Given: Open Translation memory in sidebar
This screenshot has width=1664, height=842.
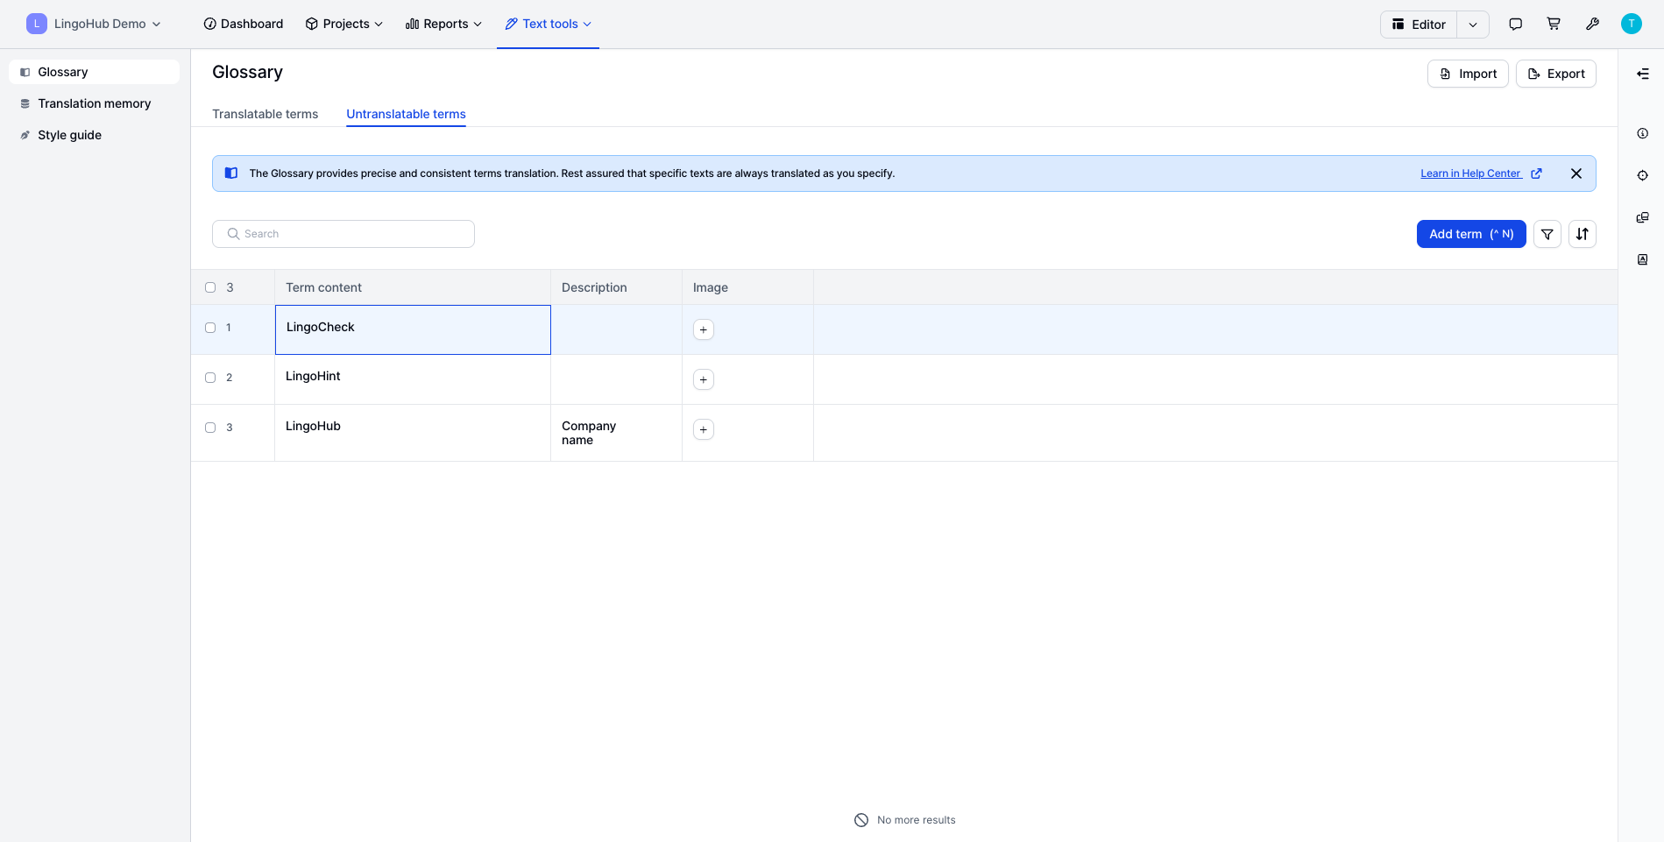Looking at the screenshot, I should [94, 103].
